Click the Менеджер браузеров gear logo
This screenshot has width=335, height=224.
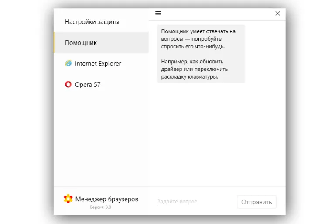coord(68,199)
